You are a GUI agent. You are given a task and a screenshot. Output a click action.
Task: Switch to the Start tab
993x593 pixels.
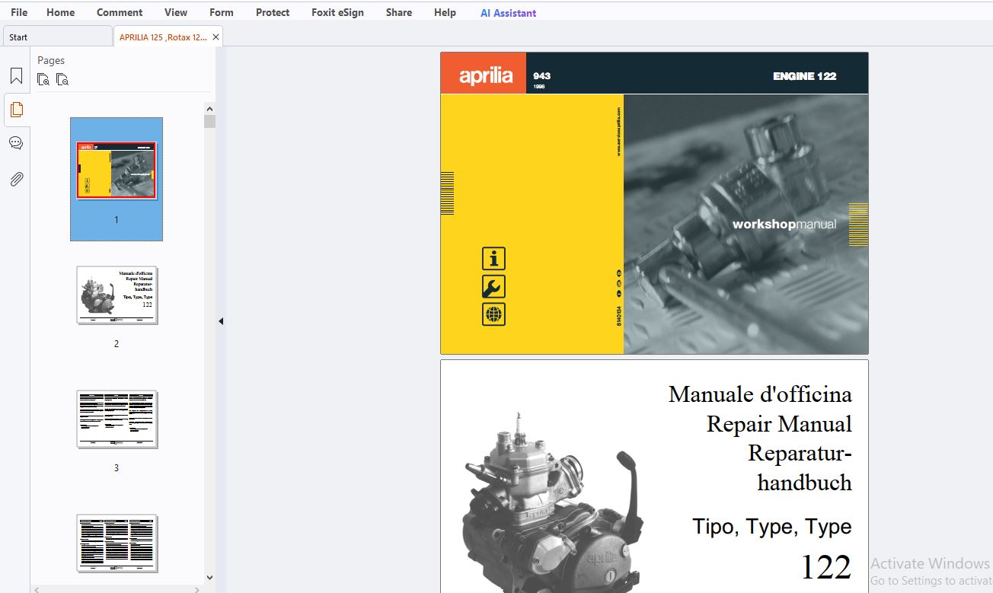coord(58,37)
